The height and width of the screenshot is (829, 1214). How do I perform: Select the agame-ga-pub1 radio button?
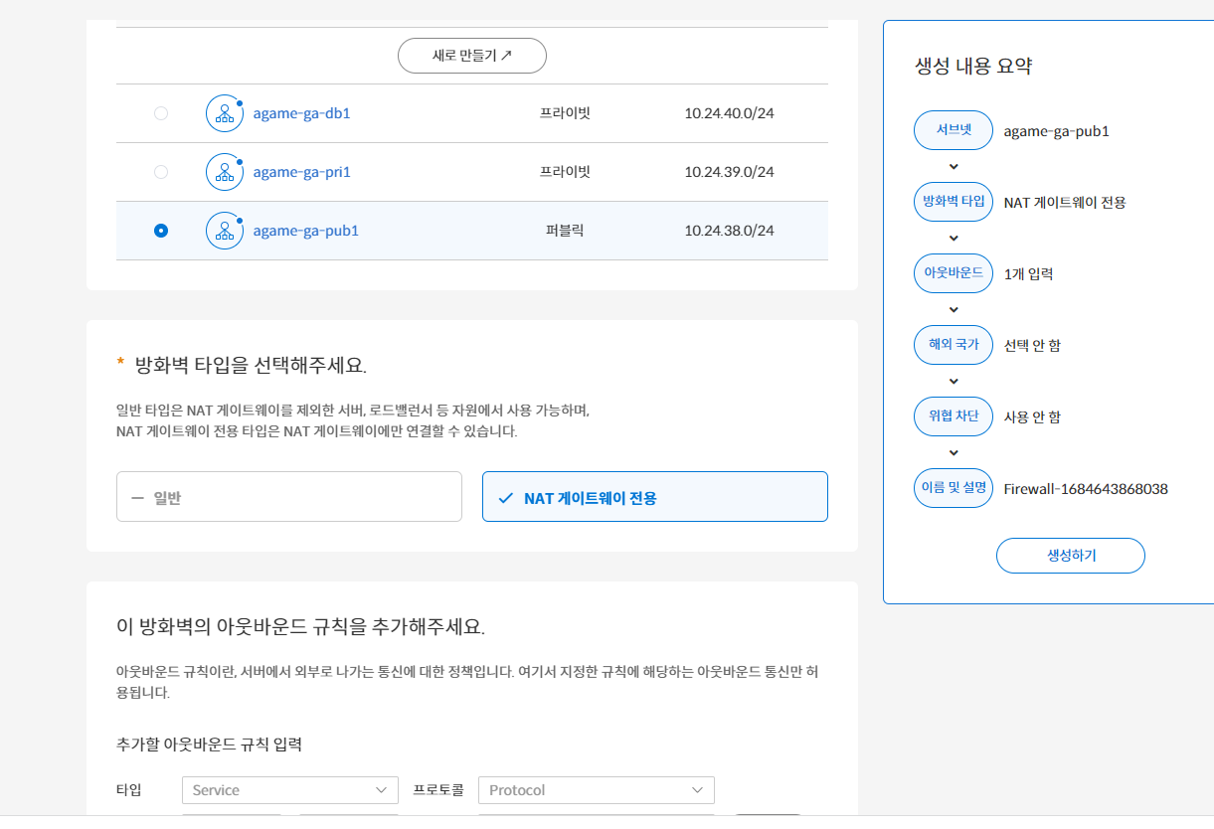pos(161,231)
